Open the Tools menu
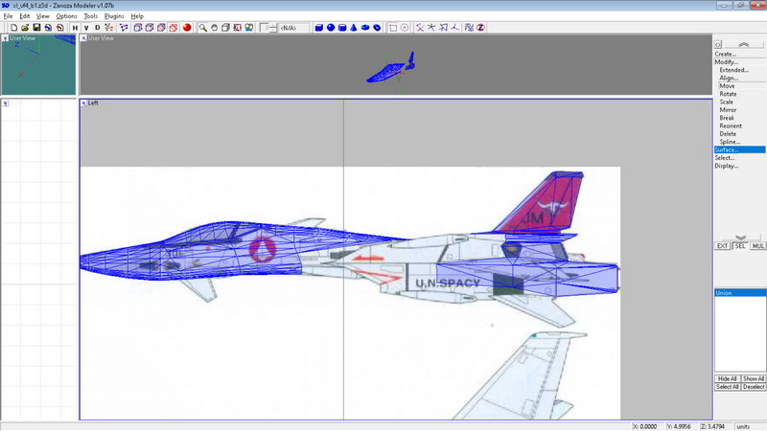The image size is (767, 431). [90, 16]
